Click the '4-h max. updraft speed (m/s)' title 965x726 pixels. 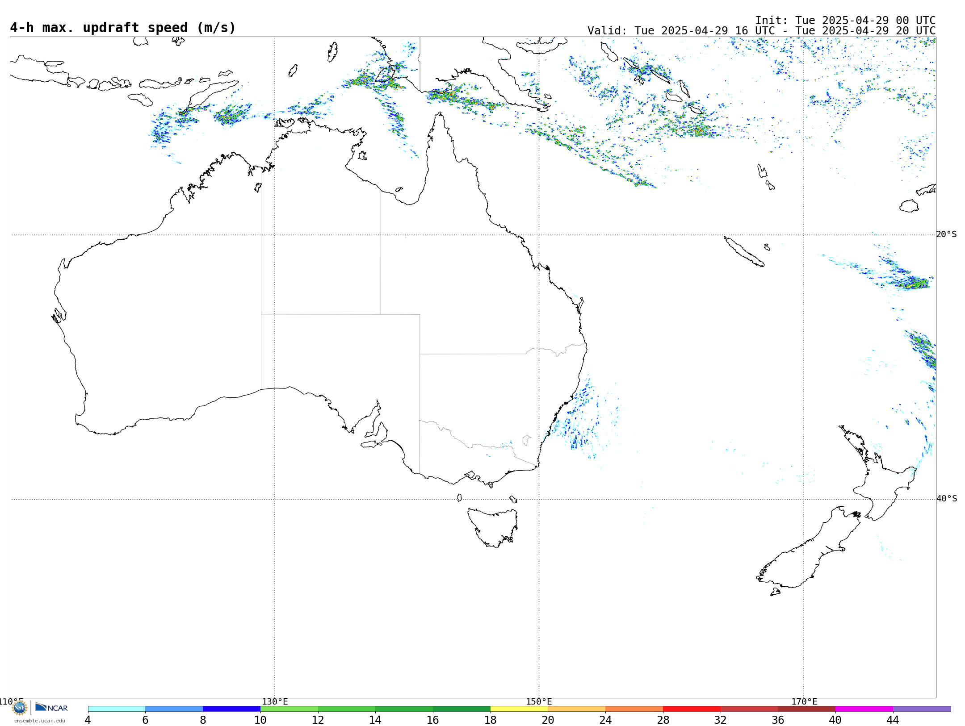tap(123, 28)
